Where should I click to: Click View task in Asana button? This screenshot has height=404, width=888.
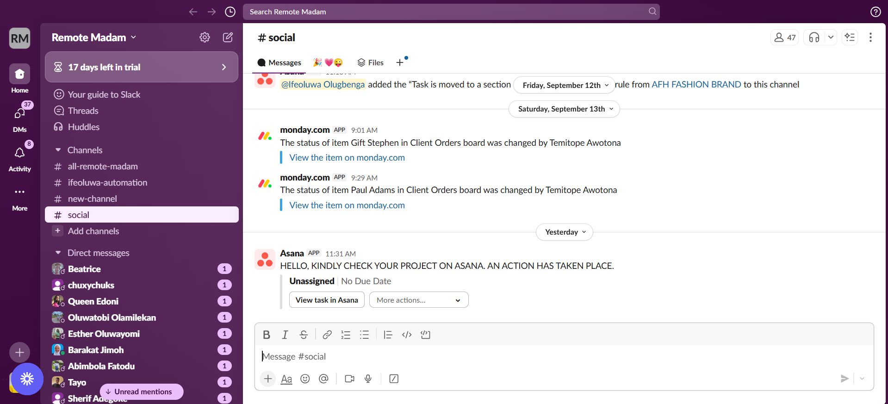pyautogui.click(x=327, y=300)
